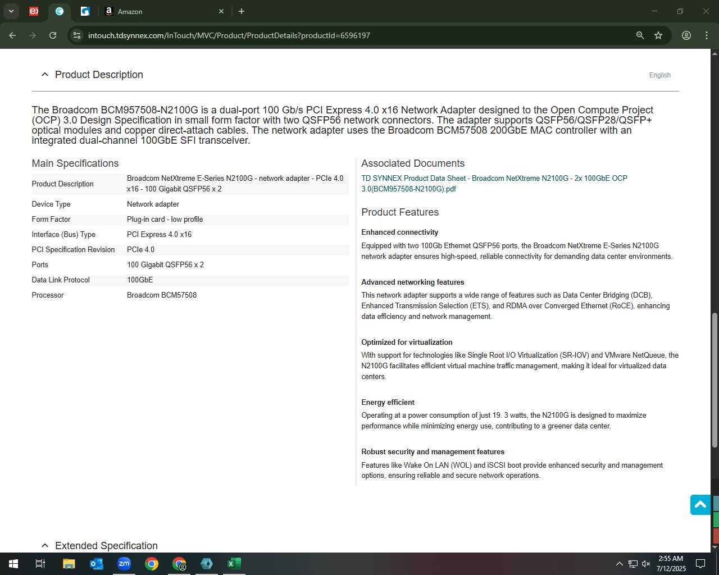Click the zoom magnifier icon in address bar
Image resolution: width=719 pixels, height=575 pixels.
pos(640,35)
